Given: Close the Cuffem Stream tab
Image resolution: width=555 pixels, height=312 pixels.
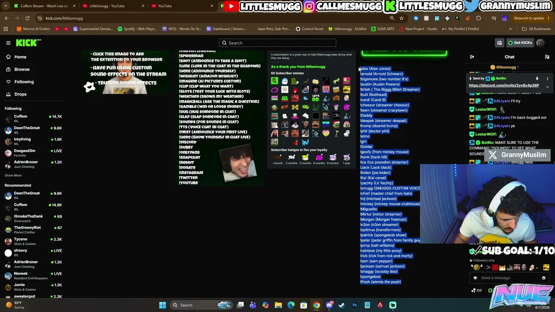Looking at the screenshot, I should (74, 6).
